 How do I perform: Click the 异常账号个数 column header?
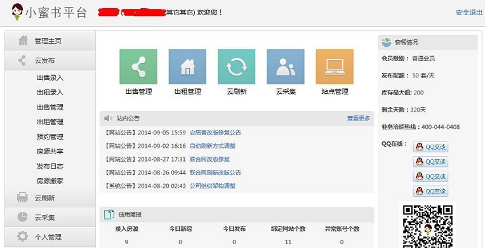pos(342,229)
